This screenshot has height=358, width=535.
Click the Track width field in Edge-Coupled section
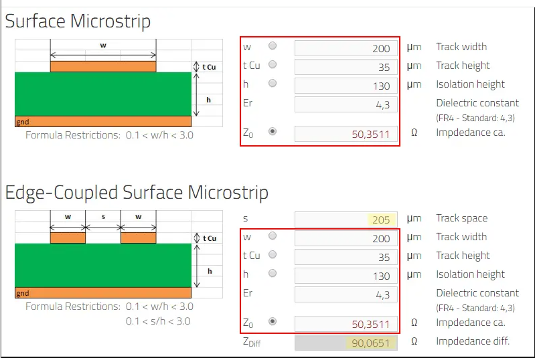[x=346, y=238]
